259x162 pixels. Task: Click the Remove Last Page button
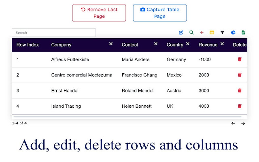click(99, 13)
